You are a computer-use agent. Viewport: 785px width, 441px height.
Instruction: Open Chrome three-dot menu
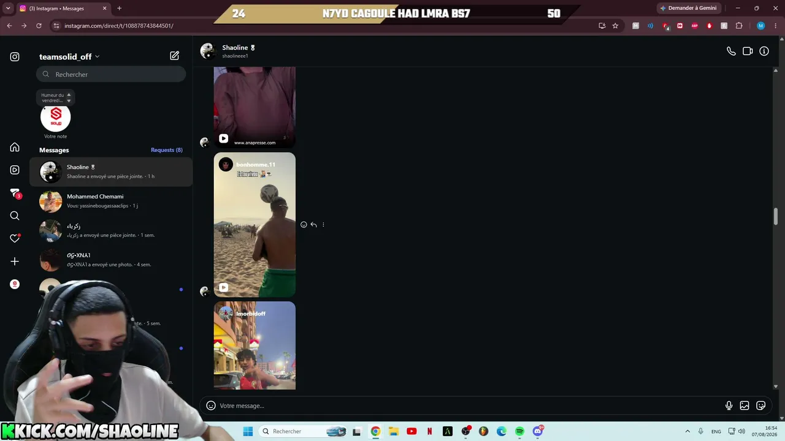[776, 26]
